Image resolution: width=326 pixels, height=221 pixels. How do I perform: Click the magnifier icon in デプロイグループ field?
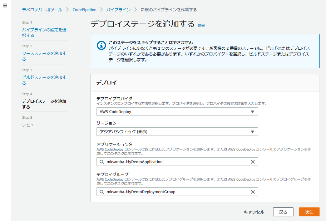pos(102,192)
